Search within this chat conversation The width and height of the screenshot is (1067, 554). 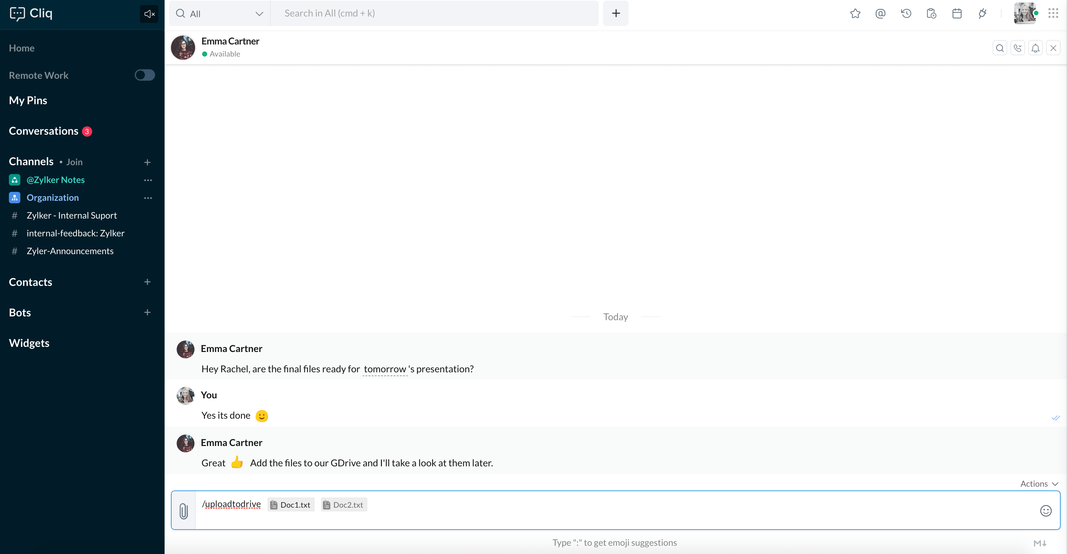pyautogui.click(x=1000, y=48)
